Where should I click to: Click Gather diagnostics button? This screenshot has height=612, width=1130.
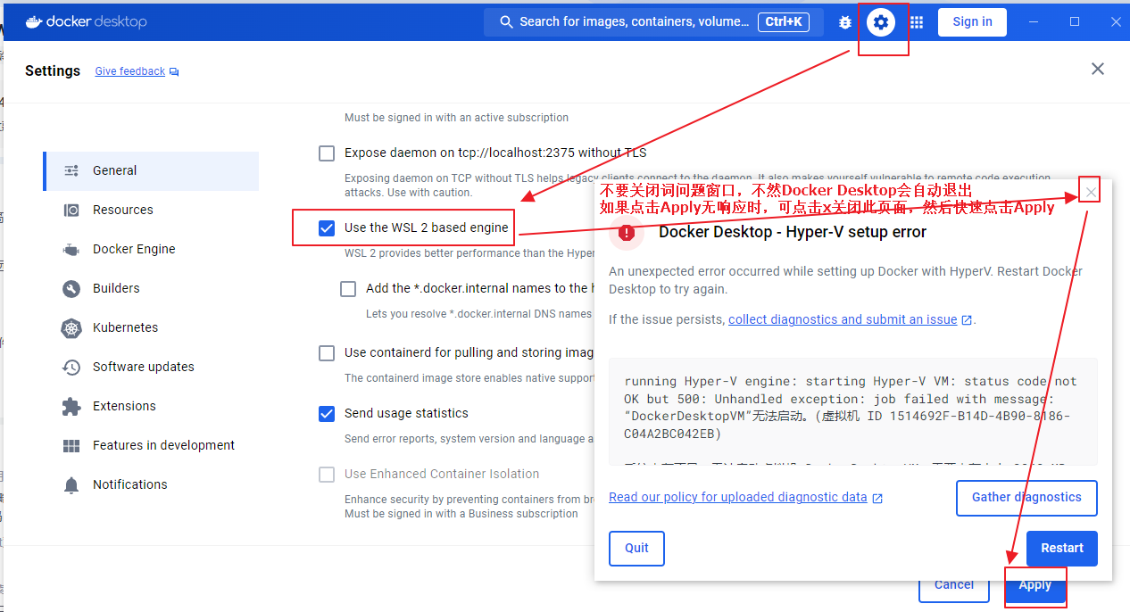[1026, 498]
